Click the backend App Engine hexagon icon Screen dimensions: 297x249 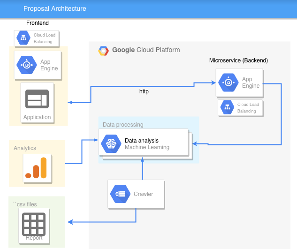[x=228, y=83]
